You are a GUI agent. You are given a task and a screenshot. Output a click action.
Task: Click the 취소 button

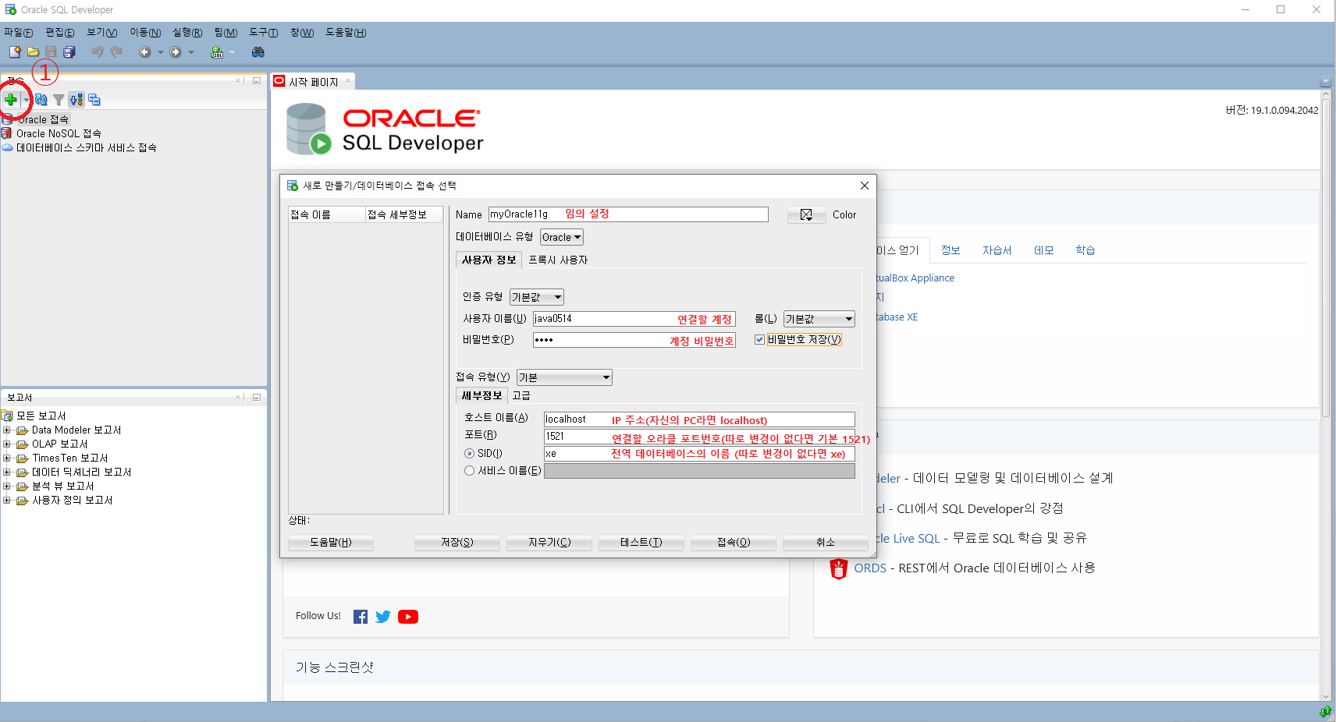pyautogui.click(x=826, y=543)
